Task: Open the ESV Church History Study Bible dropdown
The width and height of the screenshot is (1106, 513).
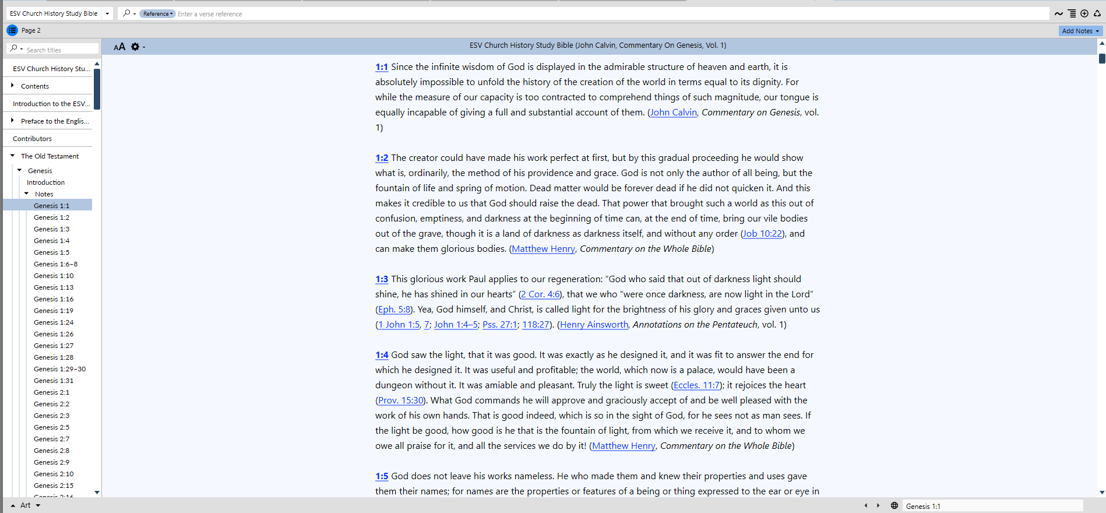Action: tap(107, 13)
